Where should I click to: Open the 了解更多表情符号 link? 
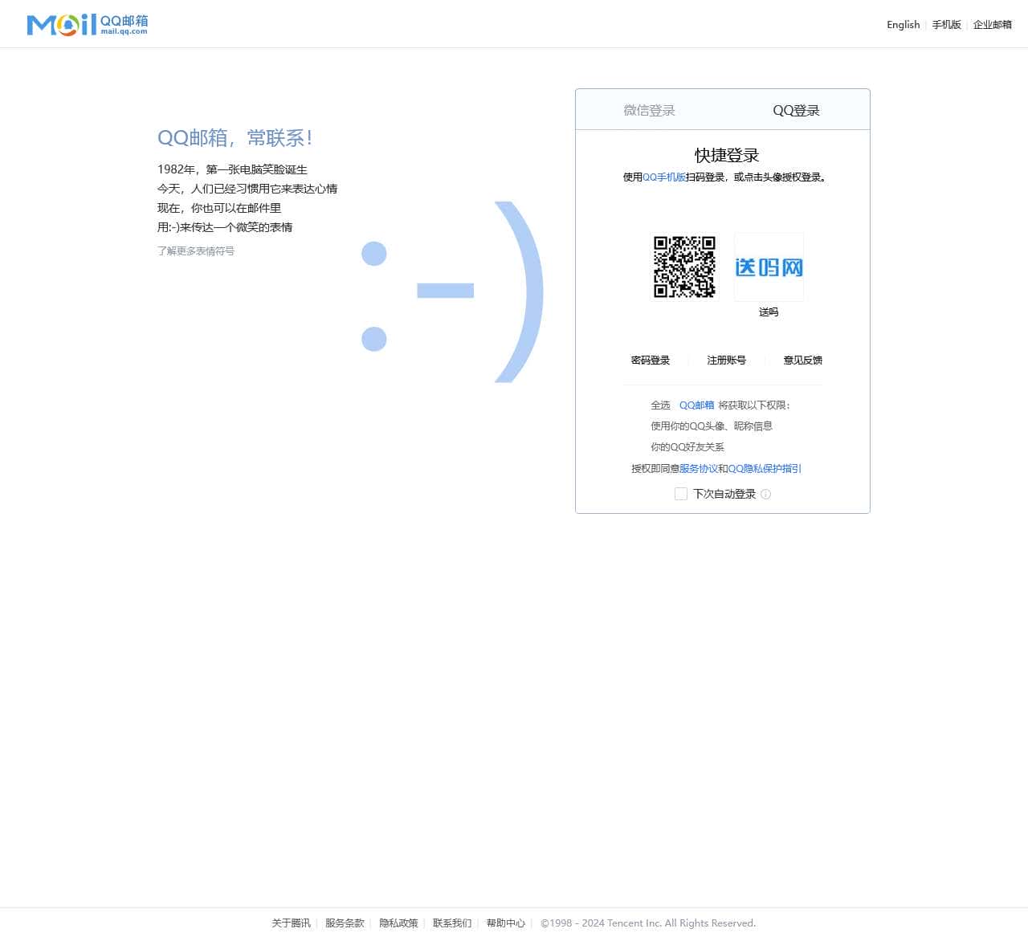pyautogui.click(x=196, y=251)
